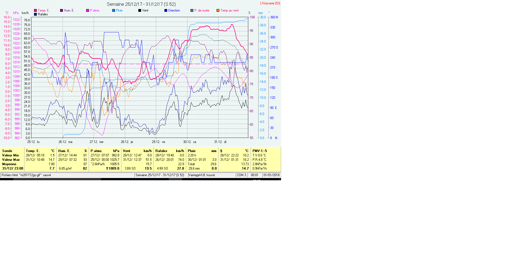This screenshot has height=256, width=527.
Task: Click the 'Pluie' column header in the table
Action: point(192,151)
